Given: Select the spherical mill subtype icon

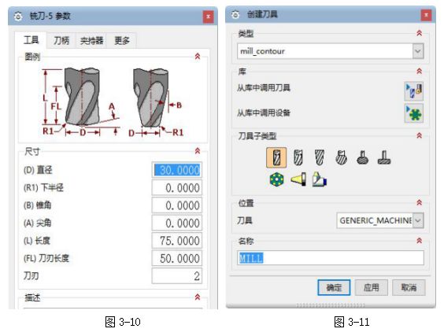Looking at the screenshot, I should [341, 157].
